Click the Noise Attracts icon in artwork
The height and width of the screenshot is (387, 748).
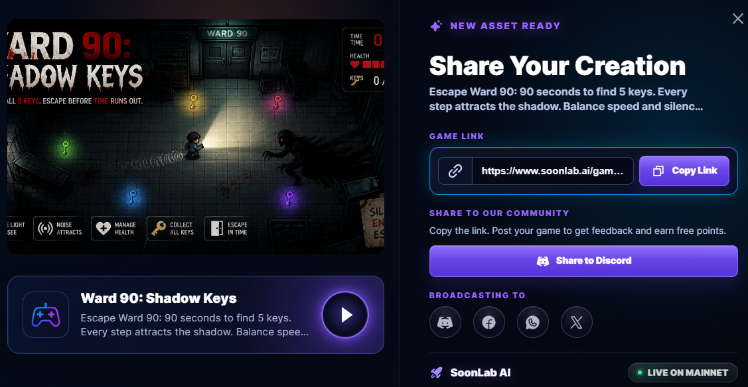[45, 229]
